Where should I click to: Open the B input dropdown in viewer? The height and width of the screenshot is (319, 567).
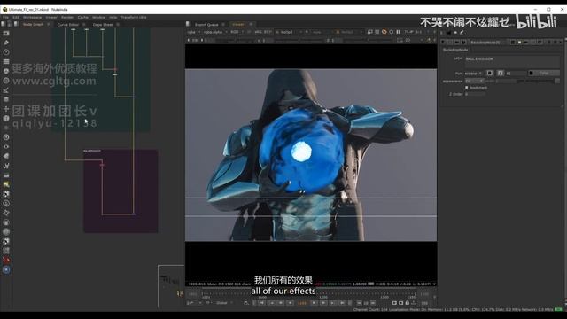pyautogui.click(x=348, y=32)
